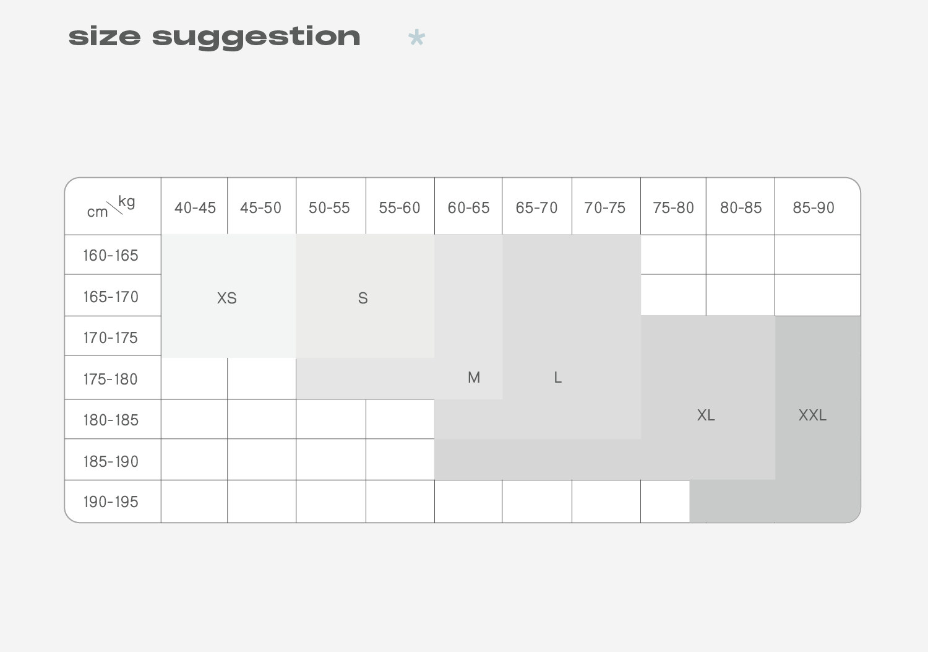Select the 85-90 kg column header
The width and height of the screenshot is (928, 652).
814,207
